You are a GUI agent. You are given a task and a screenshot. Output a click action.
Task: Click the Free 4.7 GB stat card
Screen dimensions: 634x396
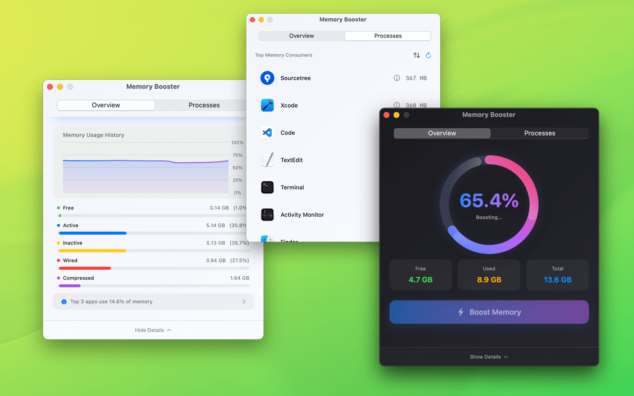click(x=421, y=275)
